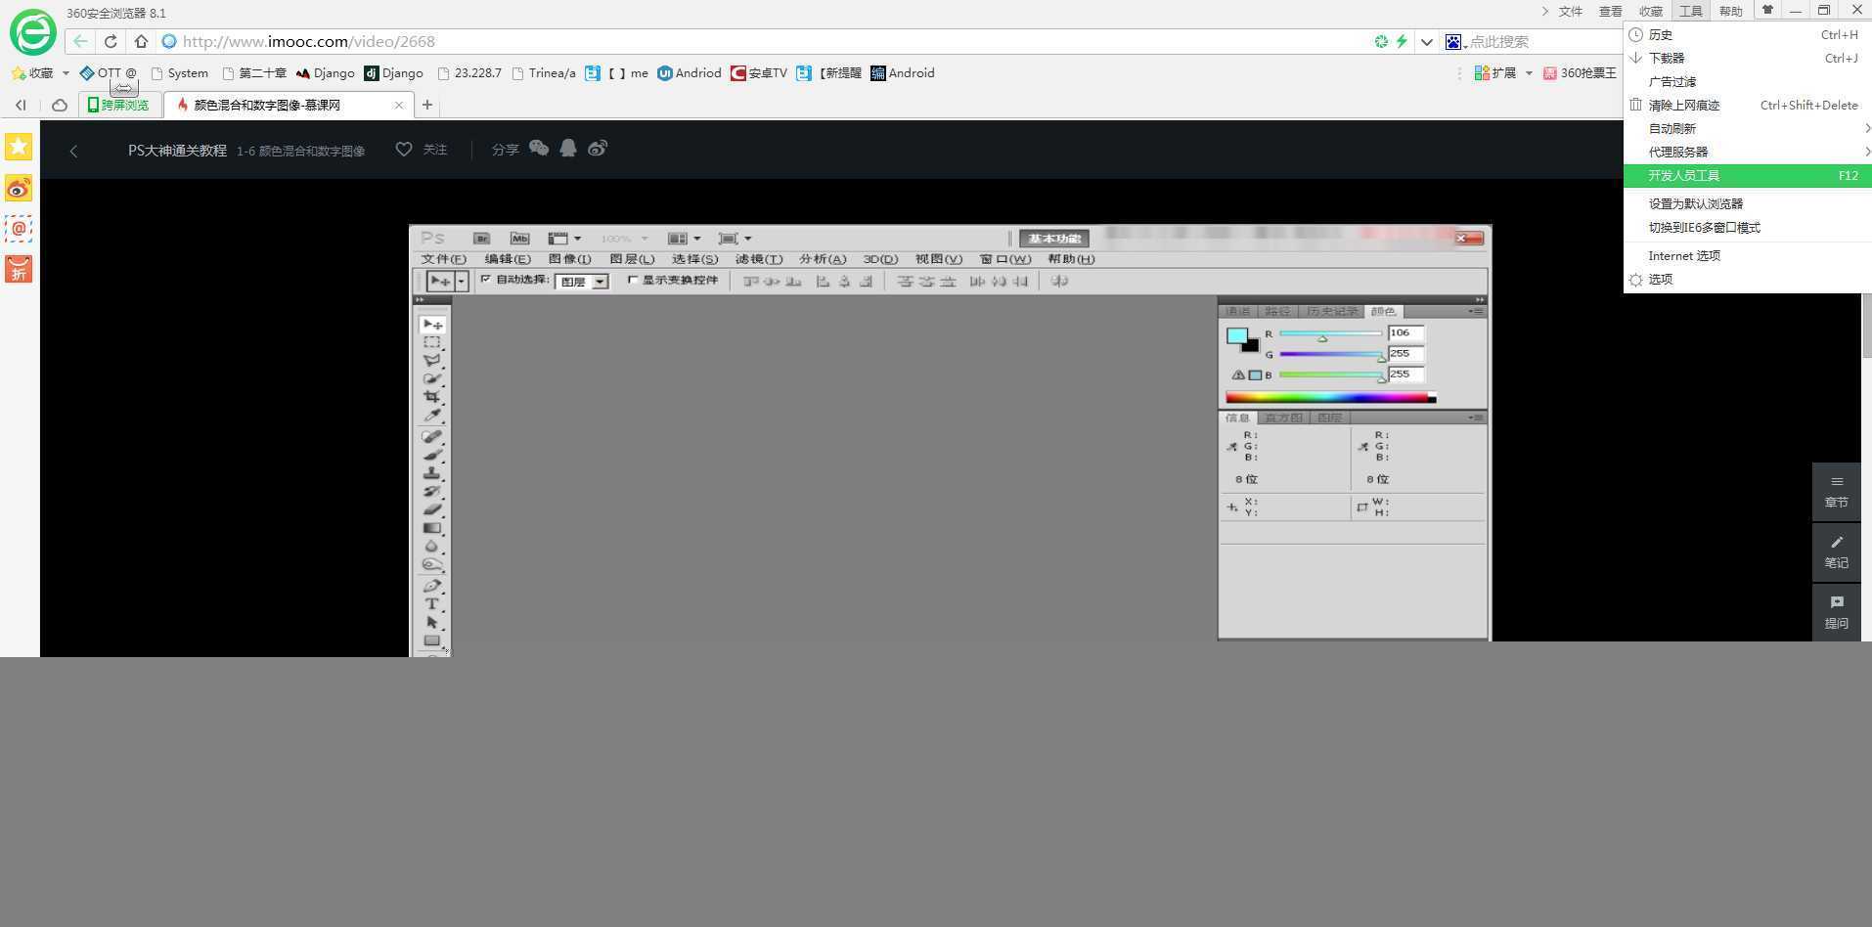This screenshot has width=1872, height=927.
Task: Open the 滤镜(T) menu in Photoshop
Action: pyautogui.click(x=759, y=259)
